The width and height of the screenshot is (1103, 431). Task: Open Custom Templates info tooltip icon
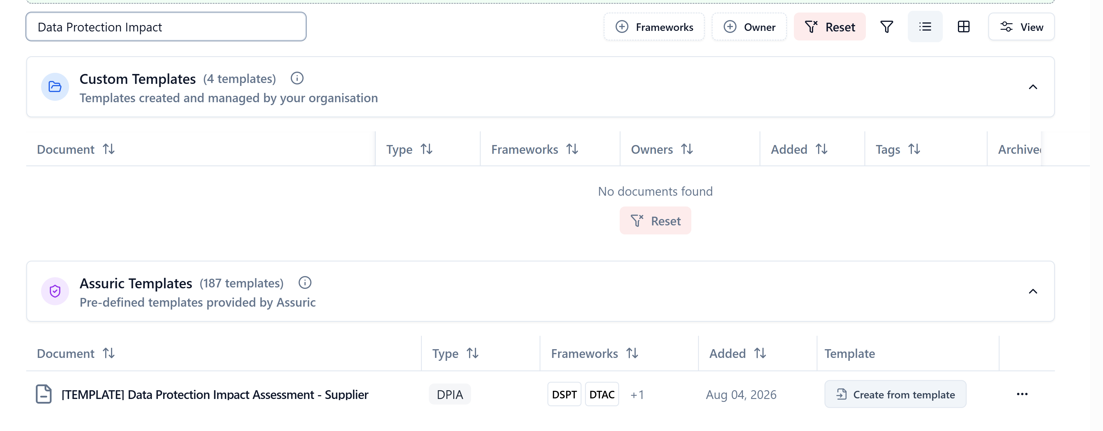(x=297, y=78)
